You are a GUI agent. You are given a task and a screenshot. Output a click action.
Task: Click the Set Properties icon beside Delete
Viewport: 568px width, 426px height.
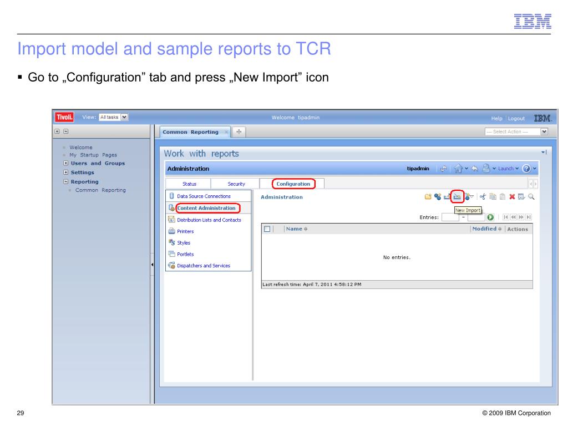[521, 197]
